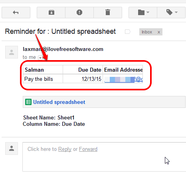Archive this email
This screenshot has height=172, width=186.
(51, 12)
